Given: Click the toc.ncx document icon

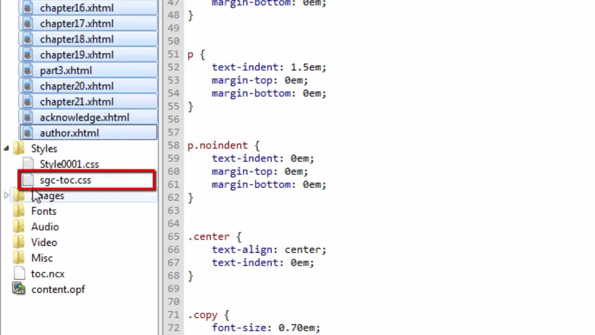Looking at the screenshot, I should point(19,274).
